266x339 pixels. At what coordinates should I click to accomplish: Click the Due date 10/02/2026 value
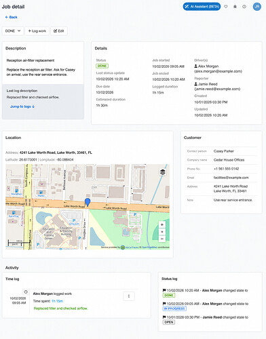pos(104,92)
